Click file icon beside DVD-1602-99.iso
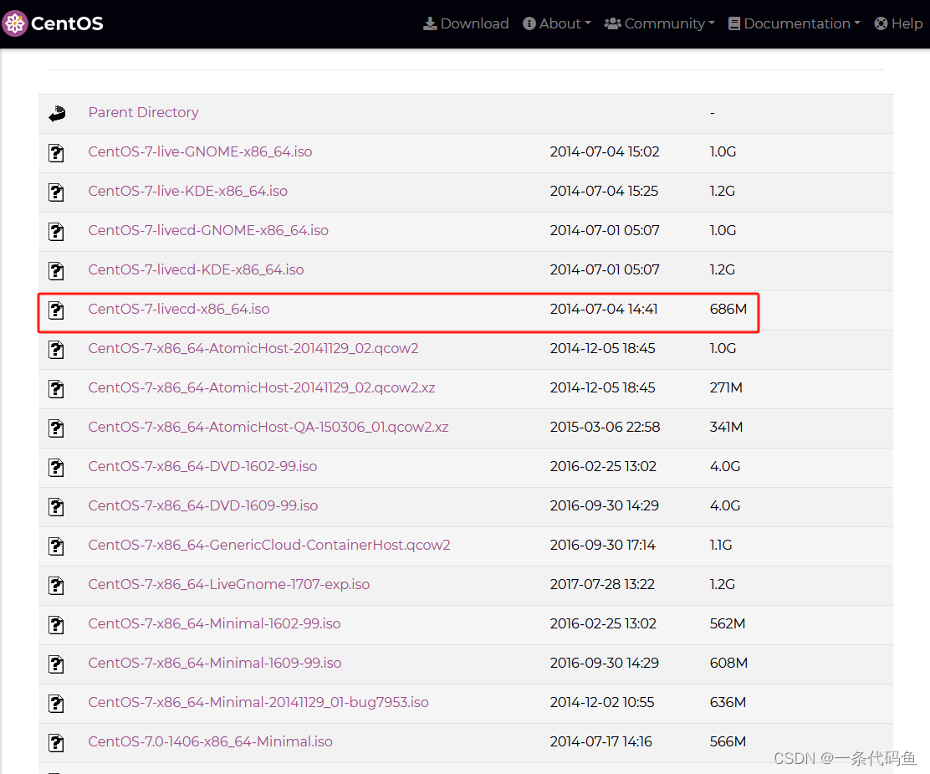The image size is (930, 774). point(56,468)
